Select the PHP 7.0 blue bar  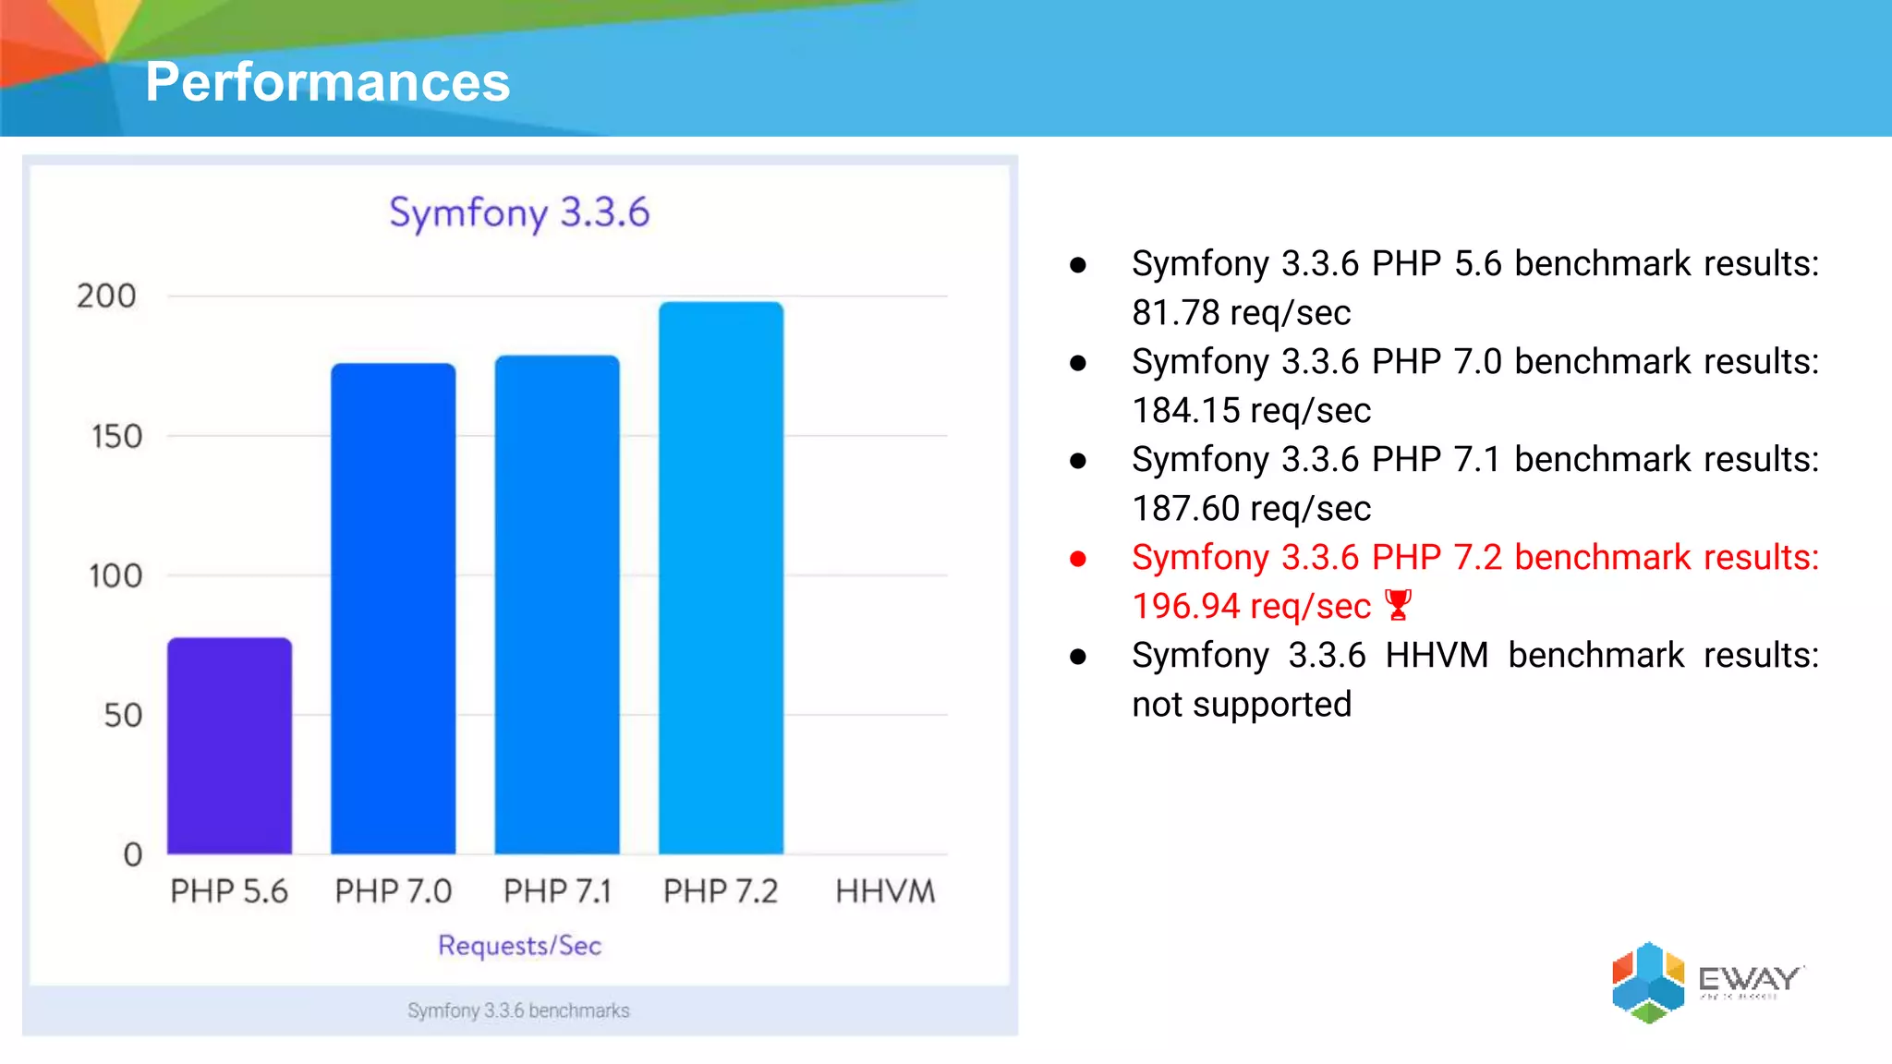(394, 609)
